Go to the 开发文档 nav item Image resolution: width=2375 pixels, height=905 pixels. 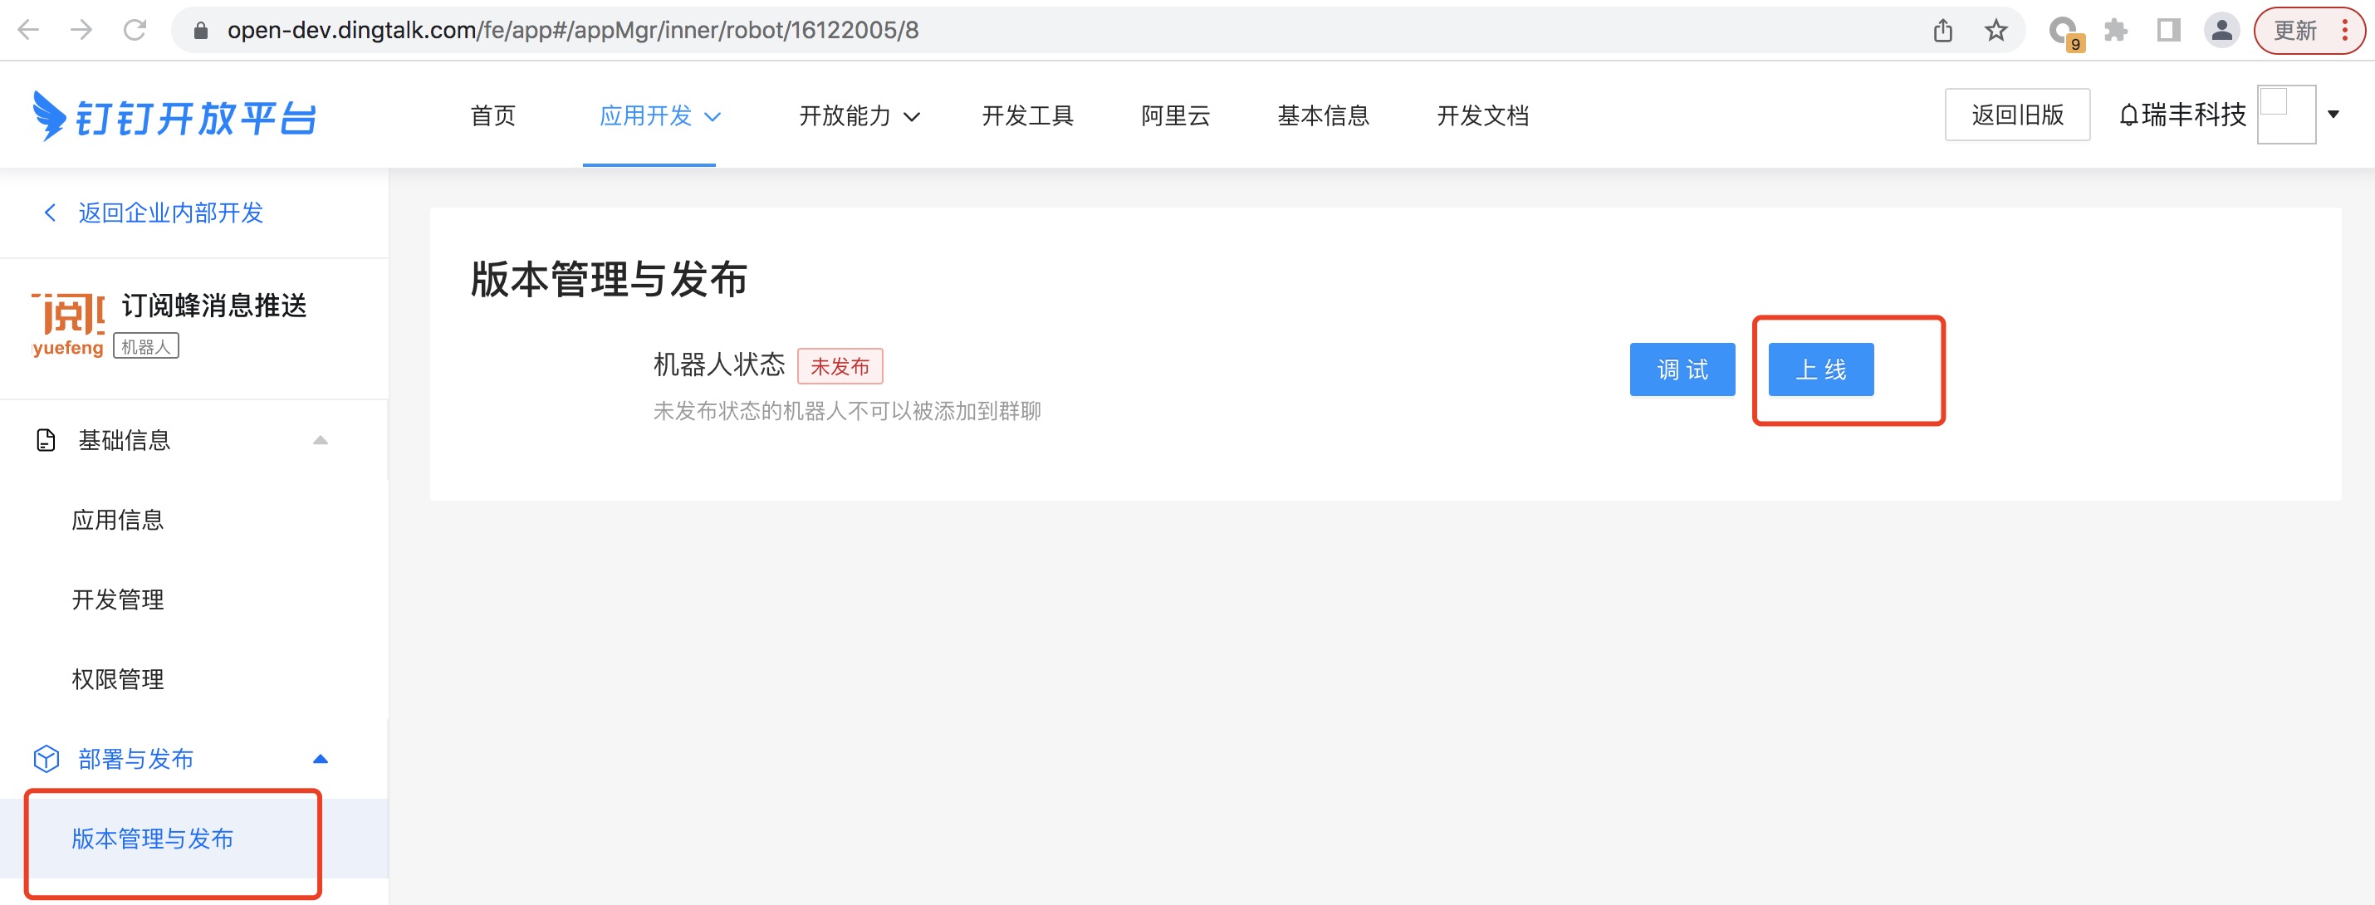[x=1481, y=116]
